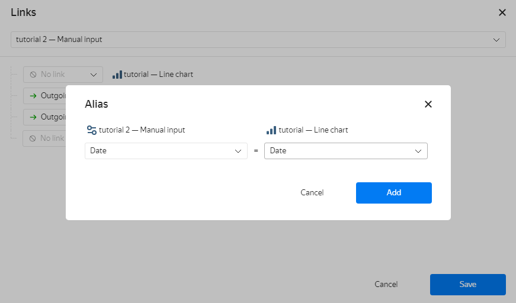The width and height of the screenshot is (516, 303).
Task: Close the Links dialog with the X
Action: point(502,12)
